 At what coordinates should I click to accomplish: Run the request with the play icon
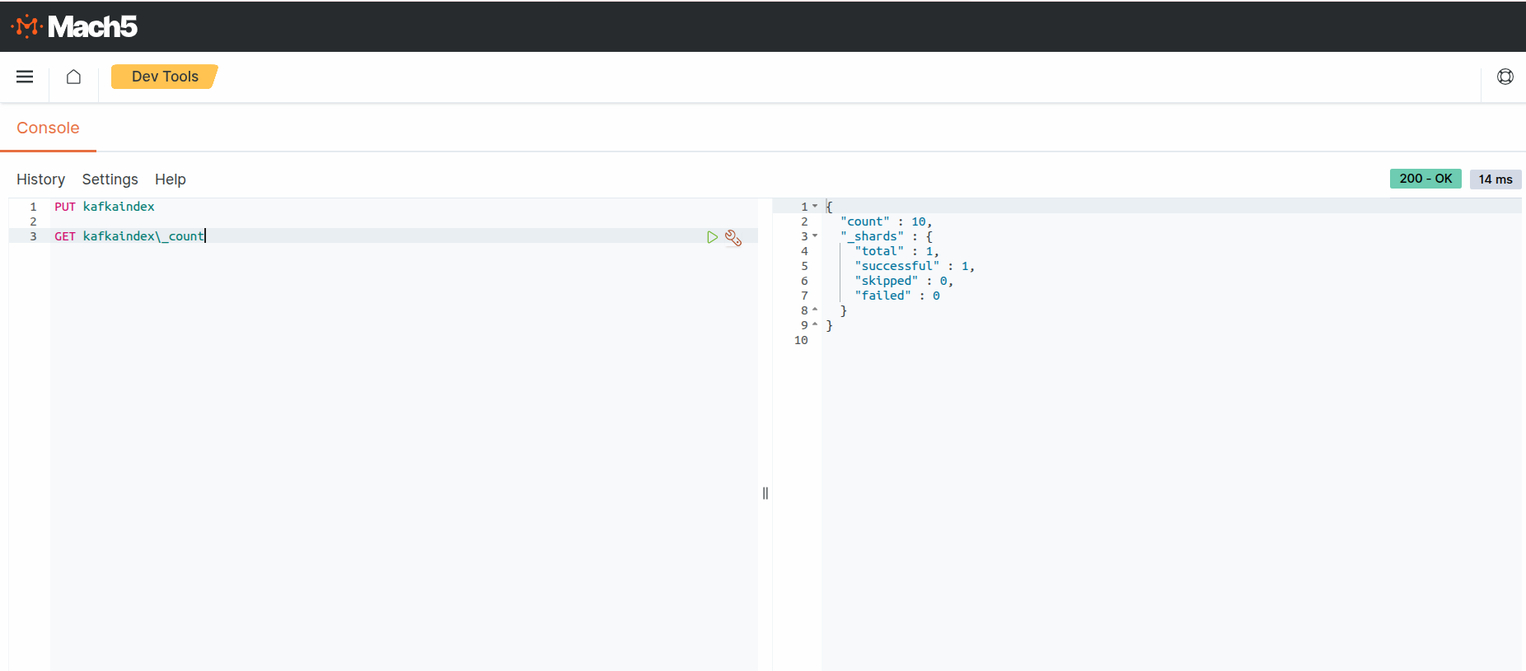pos(712,237)
